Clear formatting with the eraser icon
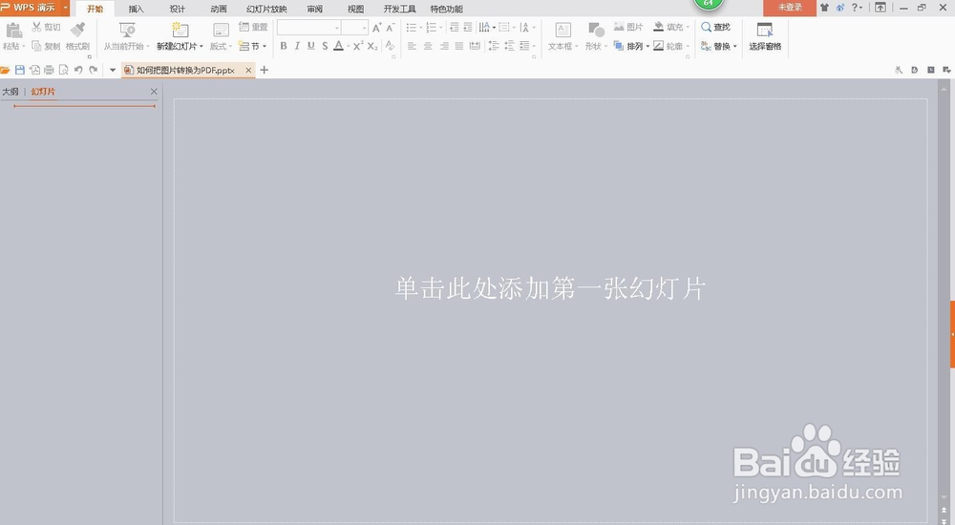The width and height of the screenshot is (955, 525). [x=390, y=46]
